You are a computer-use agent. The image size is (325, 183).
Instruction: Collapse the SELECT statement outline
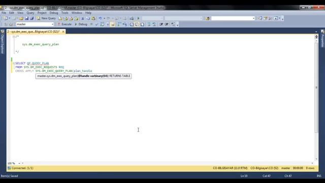click(14, 63)
